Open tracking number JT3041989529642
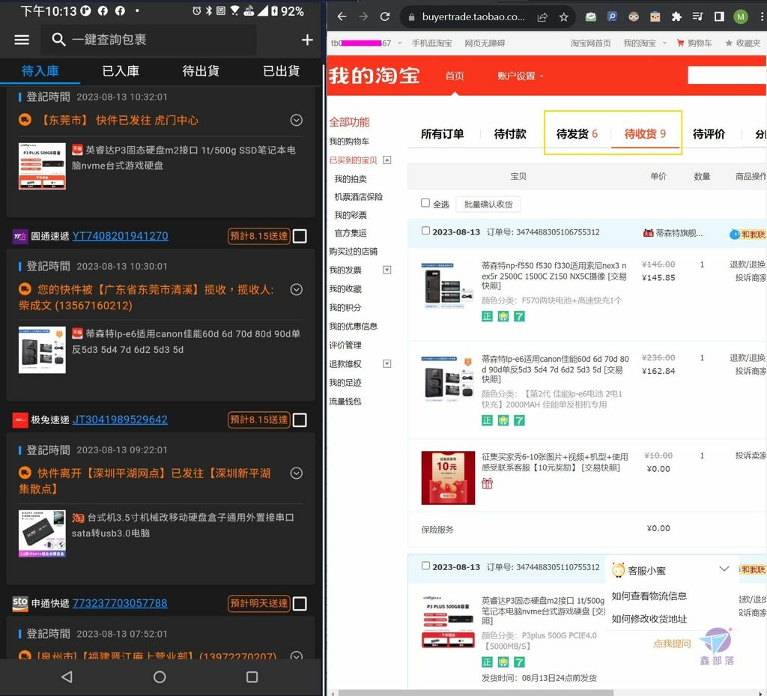Viewport: 767px width, 696px height. 120,420
